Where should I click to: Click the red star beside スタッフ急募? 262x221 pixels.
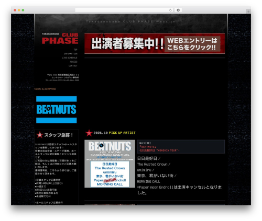[40, 135]
